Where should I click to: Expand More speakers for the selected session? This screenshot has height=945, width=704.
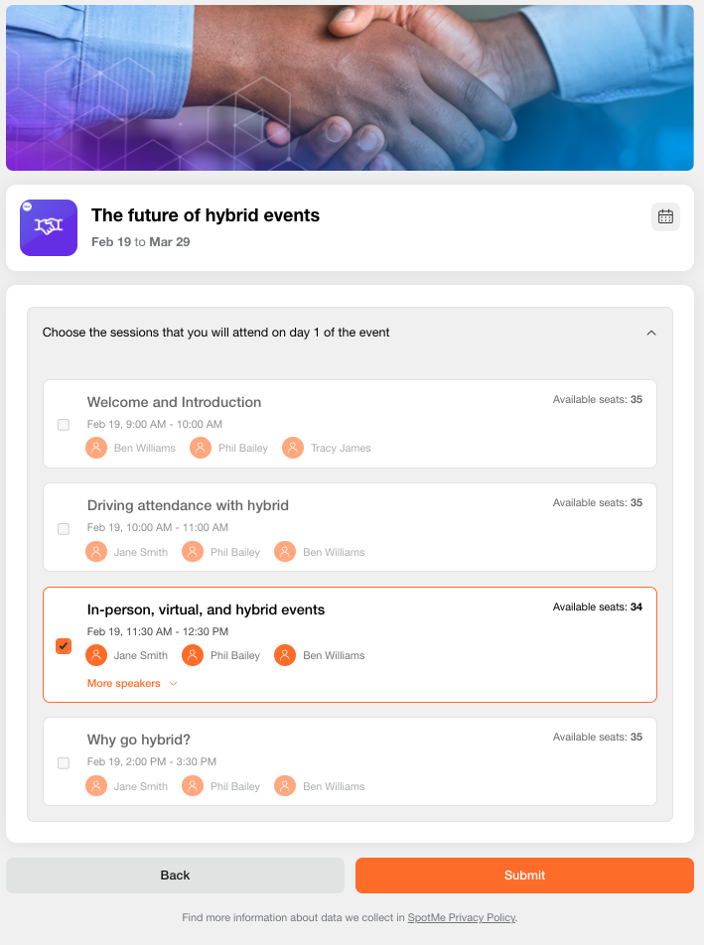coord(132,683)
